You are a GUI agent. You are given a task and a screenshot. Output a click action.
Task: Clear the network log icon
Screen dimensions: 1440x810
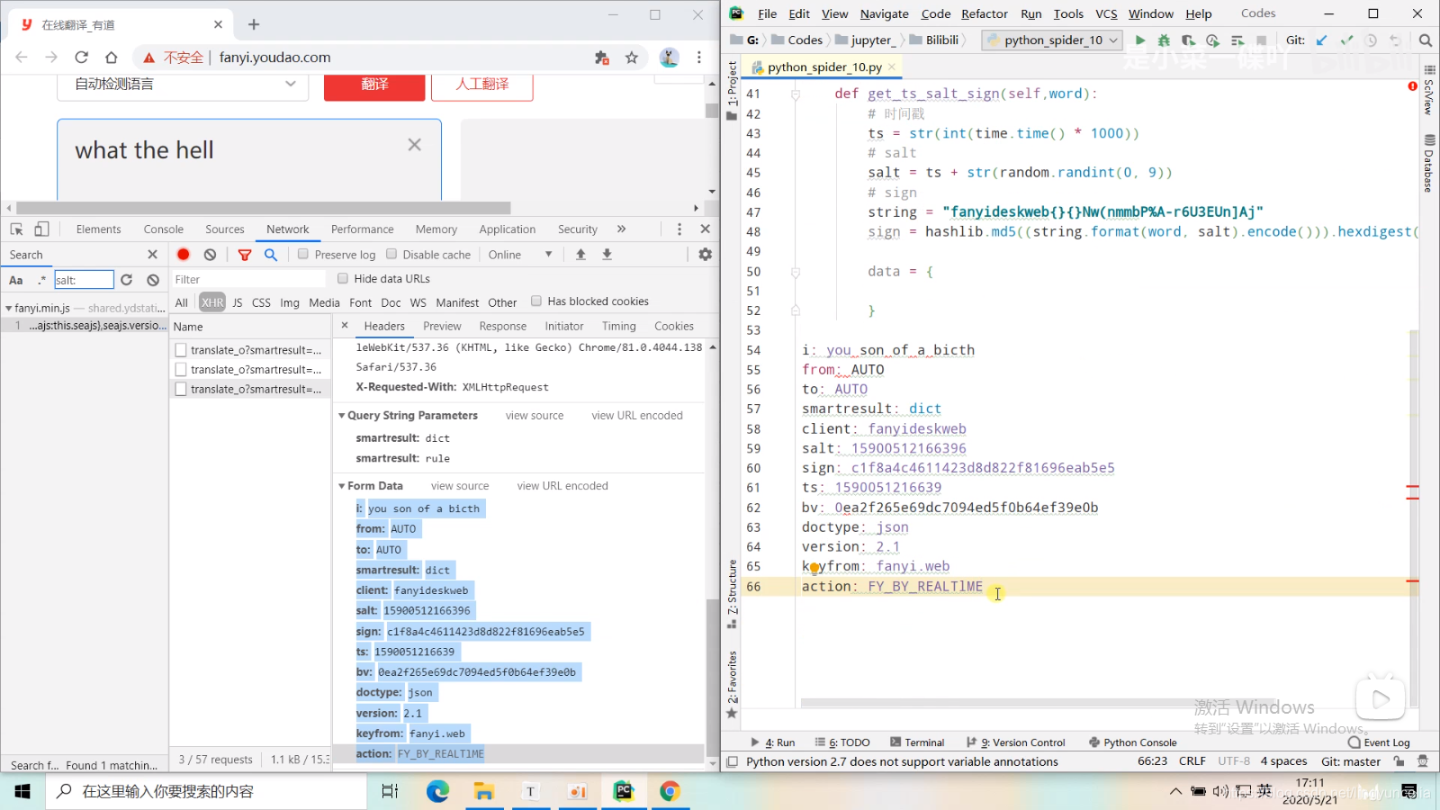pos(210,255)
